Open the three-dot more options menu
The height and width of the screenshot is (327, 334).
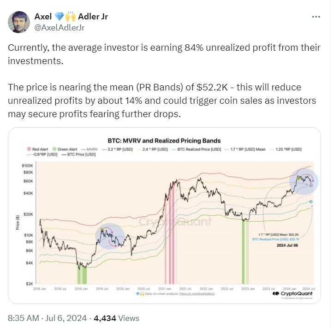[316, 17]
